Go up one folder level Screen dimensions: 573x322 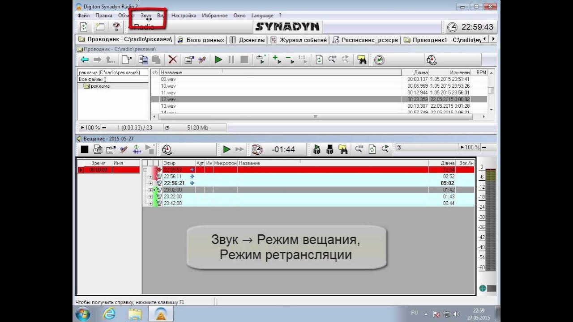(x=110, y=59)
